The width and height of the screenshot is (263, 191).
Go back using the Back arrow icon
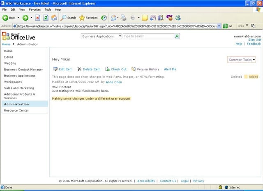[5, 18]
